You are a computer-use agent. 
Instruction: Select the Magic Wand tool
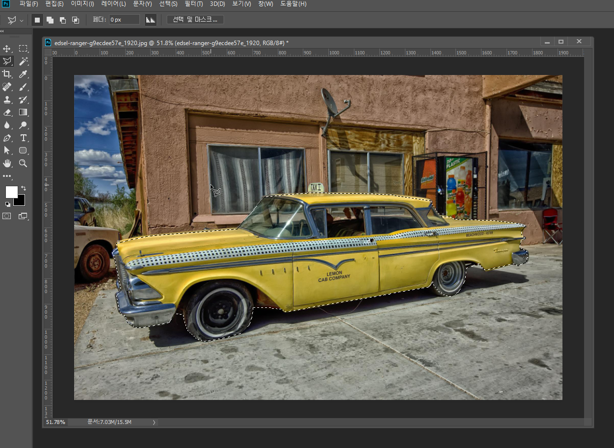(x=23, y=61)
